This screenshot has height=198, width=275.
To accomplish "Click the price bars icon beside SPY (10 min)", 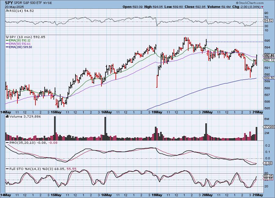I will [x=7, y=37].
